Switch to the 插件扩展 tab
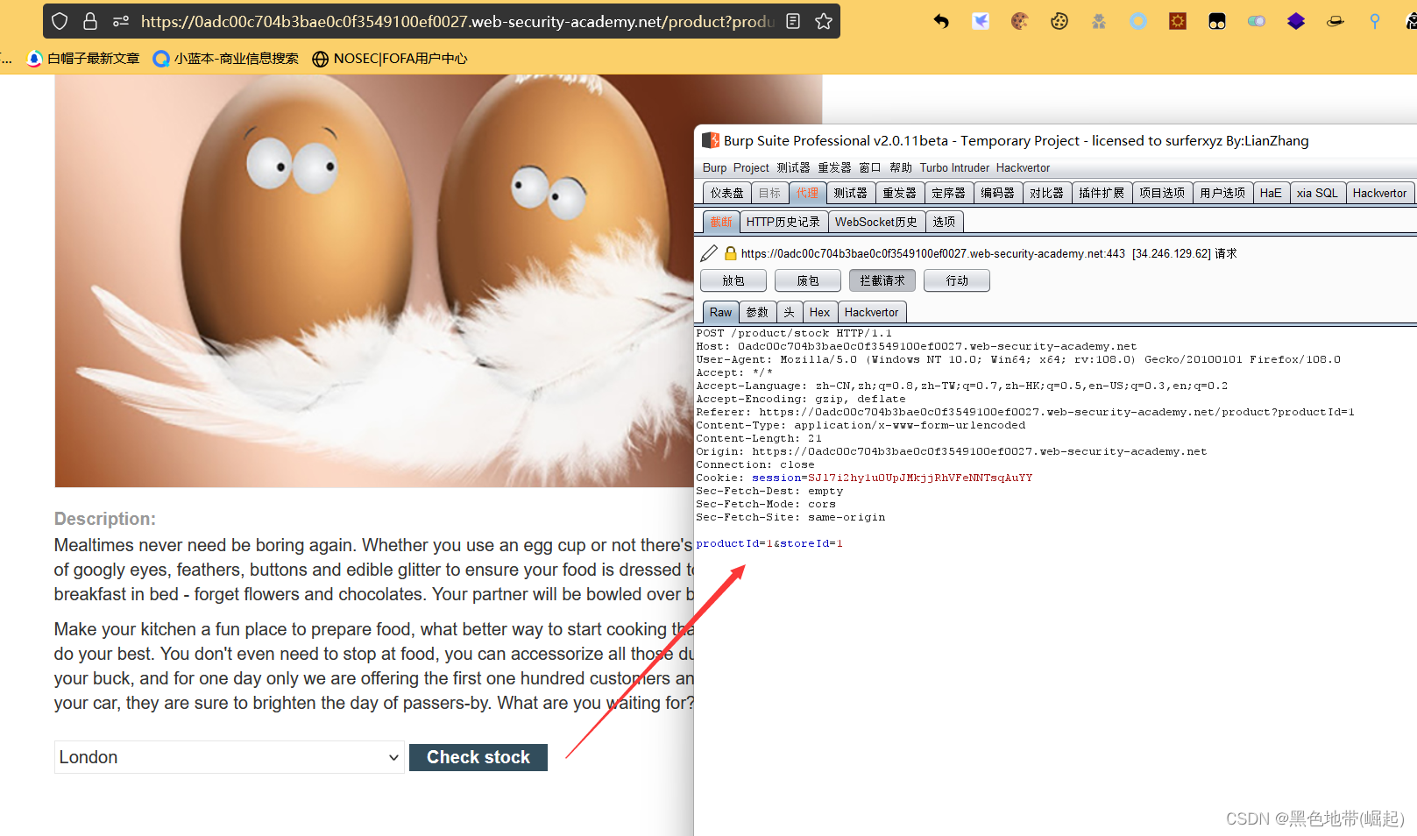Screen dimensions: 1417x836 tap(1102, 193)
